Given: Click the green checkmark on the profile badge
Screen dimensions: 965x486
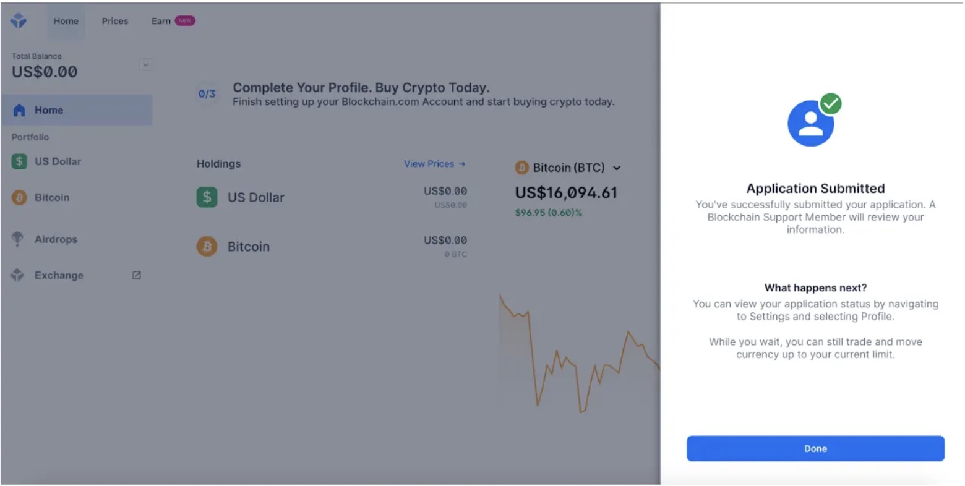Looking at the screenshot, I should pyautogui.click(x=831, y=103).
